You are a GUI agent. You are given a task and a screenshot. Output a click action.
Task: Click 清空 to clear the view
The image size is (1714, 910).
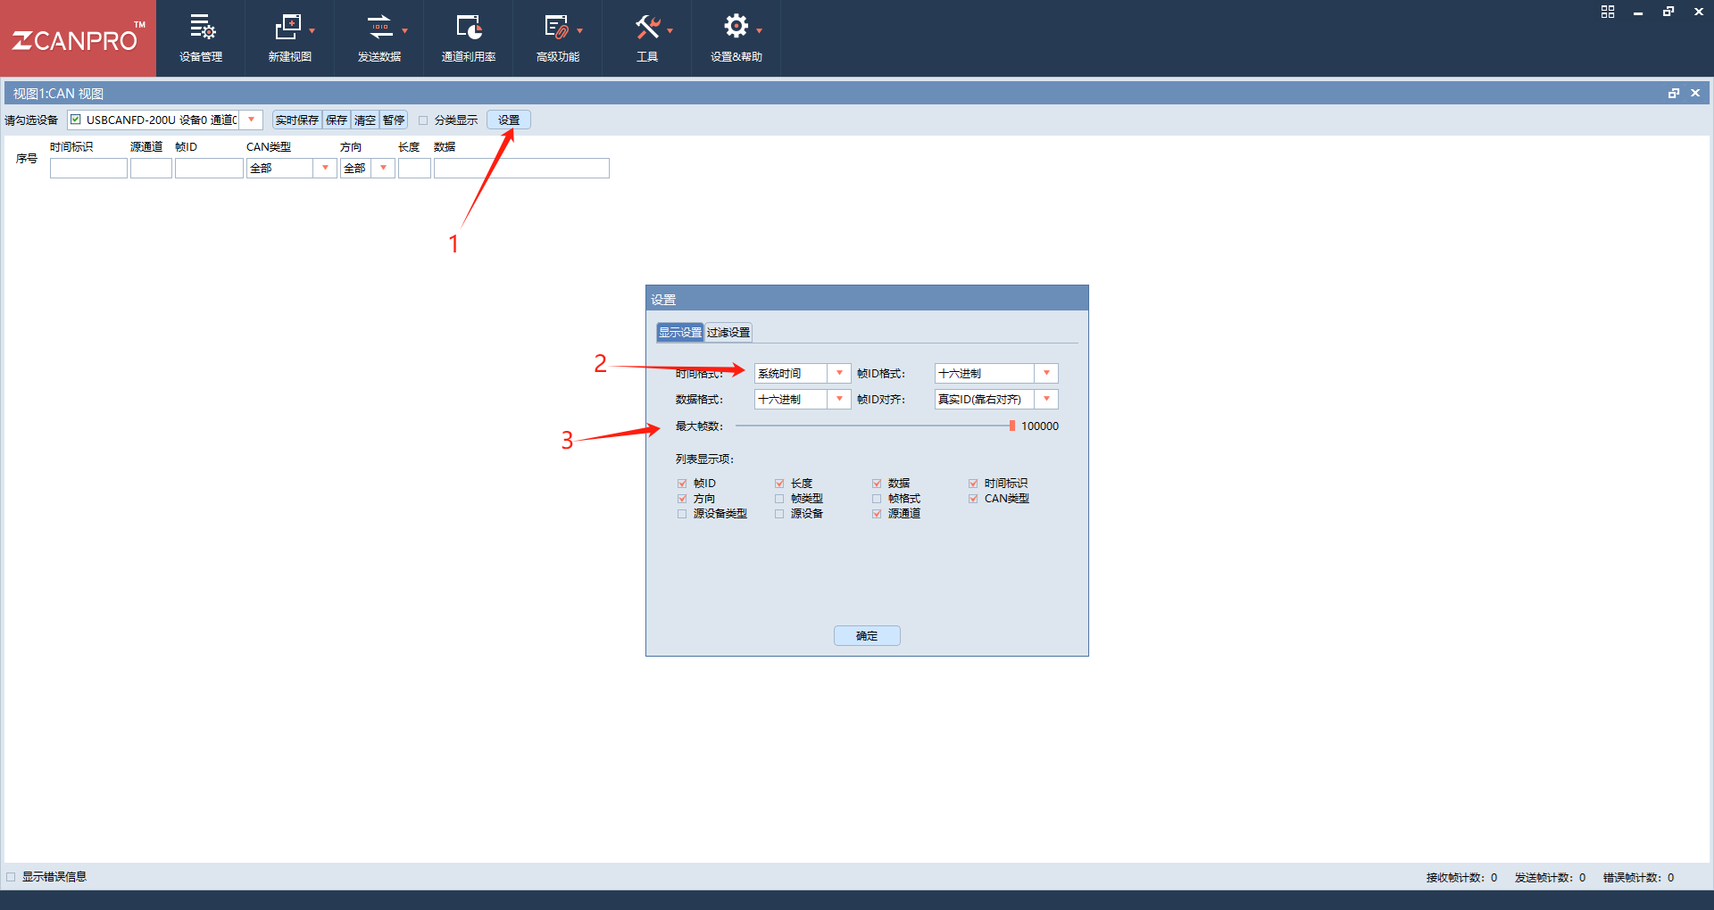coord(365,120)
